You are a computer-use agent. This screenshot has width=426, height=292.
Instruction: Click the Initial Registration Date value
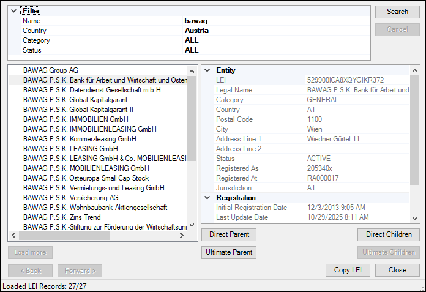point(357,208)
